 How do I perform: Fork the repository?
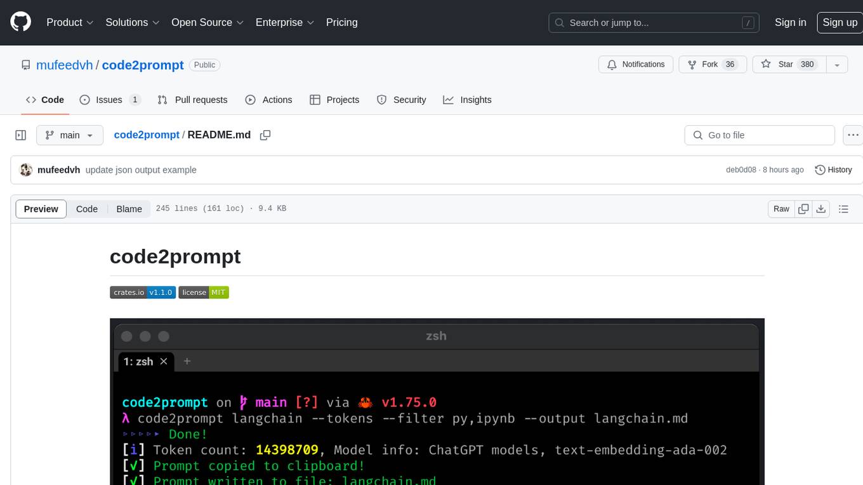[713, 64]
